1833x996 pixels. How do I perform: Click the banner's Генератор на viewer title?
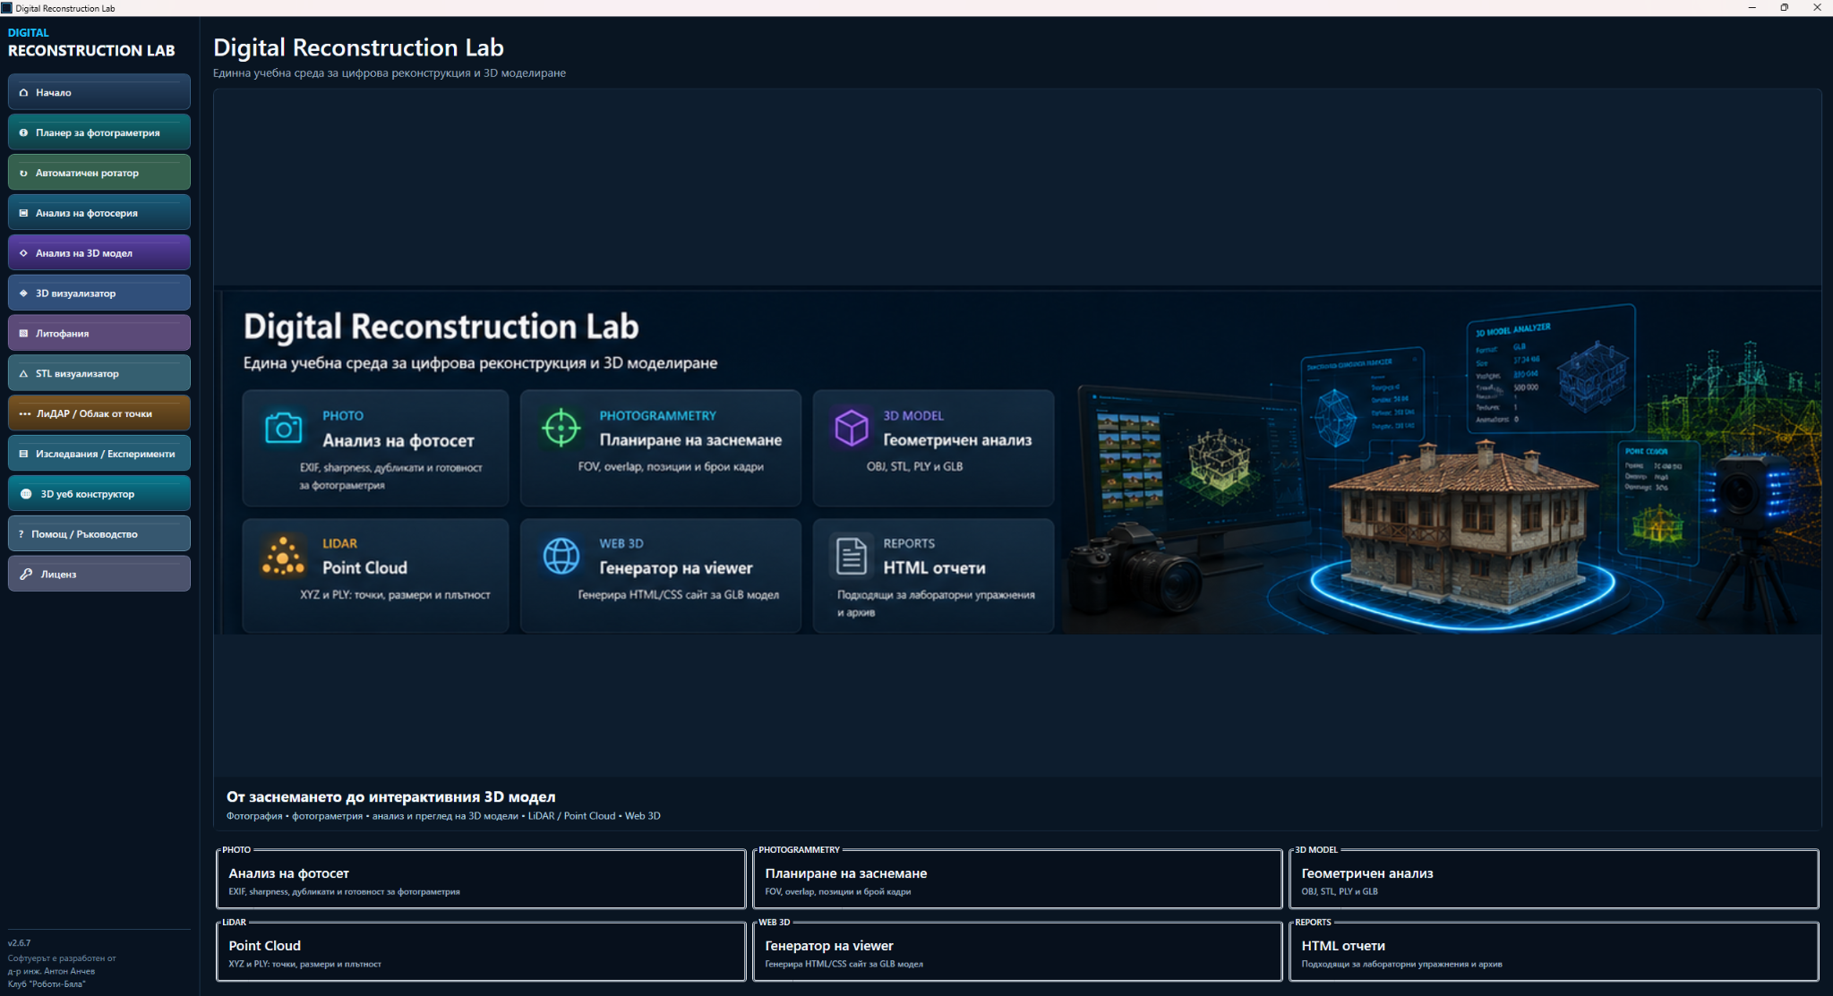tap(676, 568)
